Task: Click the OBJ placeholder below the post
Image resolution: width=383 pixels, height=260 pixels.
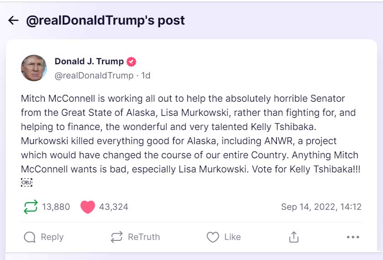Action: (x=26, y=182)
